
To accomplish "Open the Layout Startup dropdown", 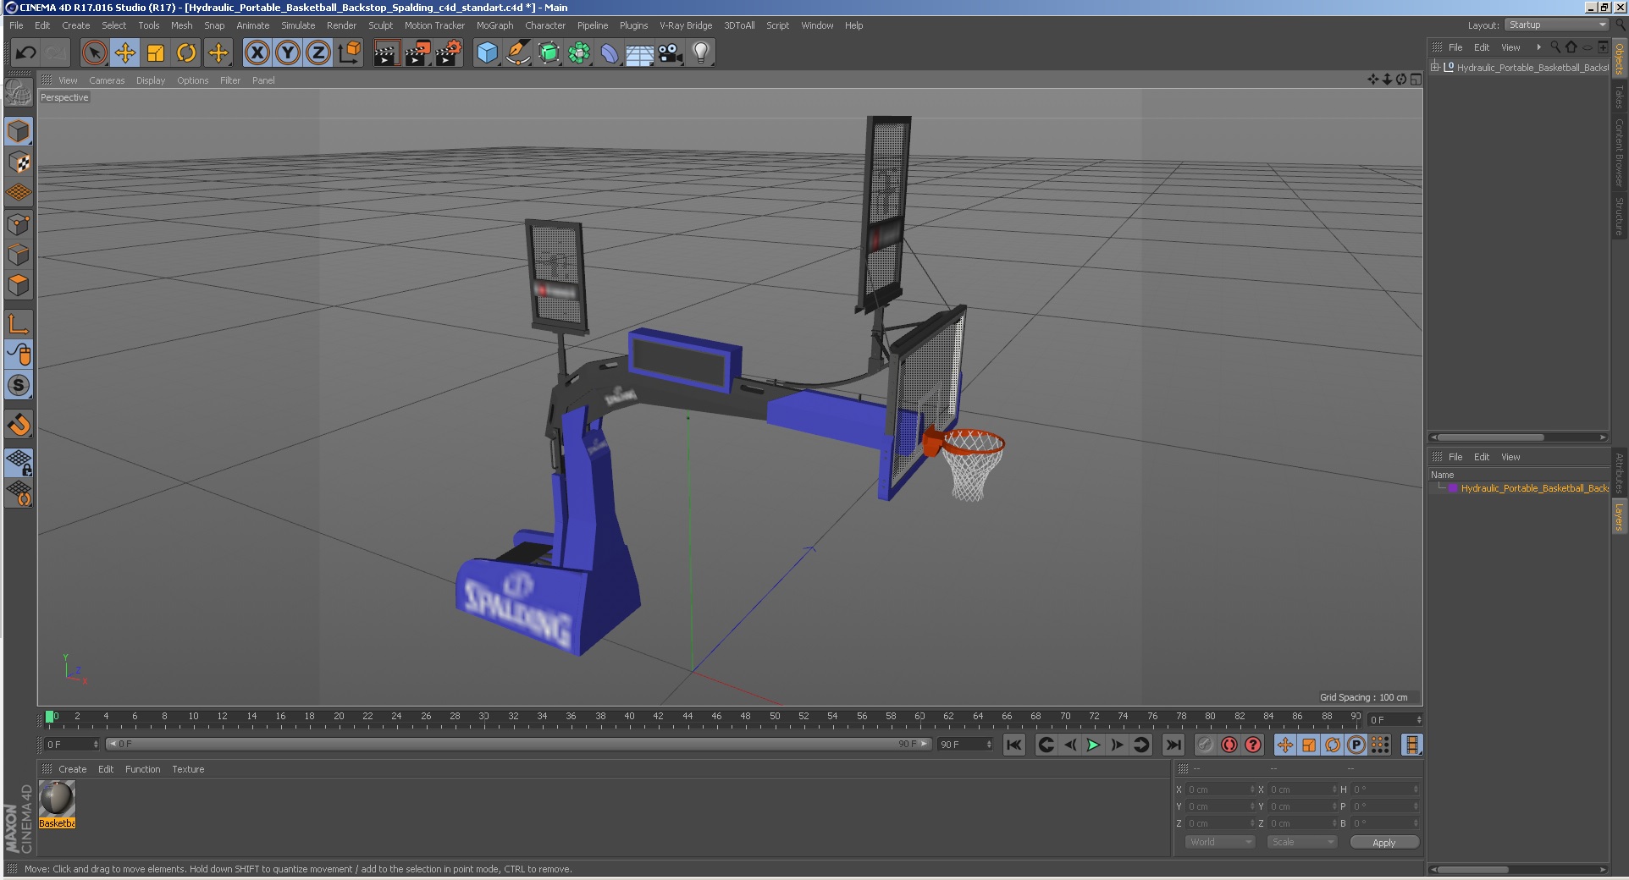I will 1557,25.
